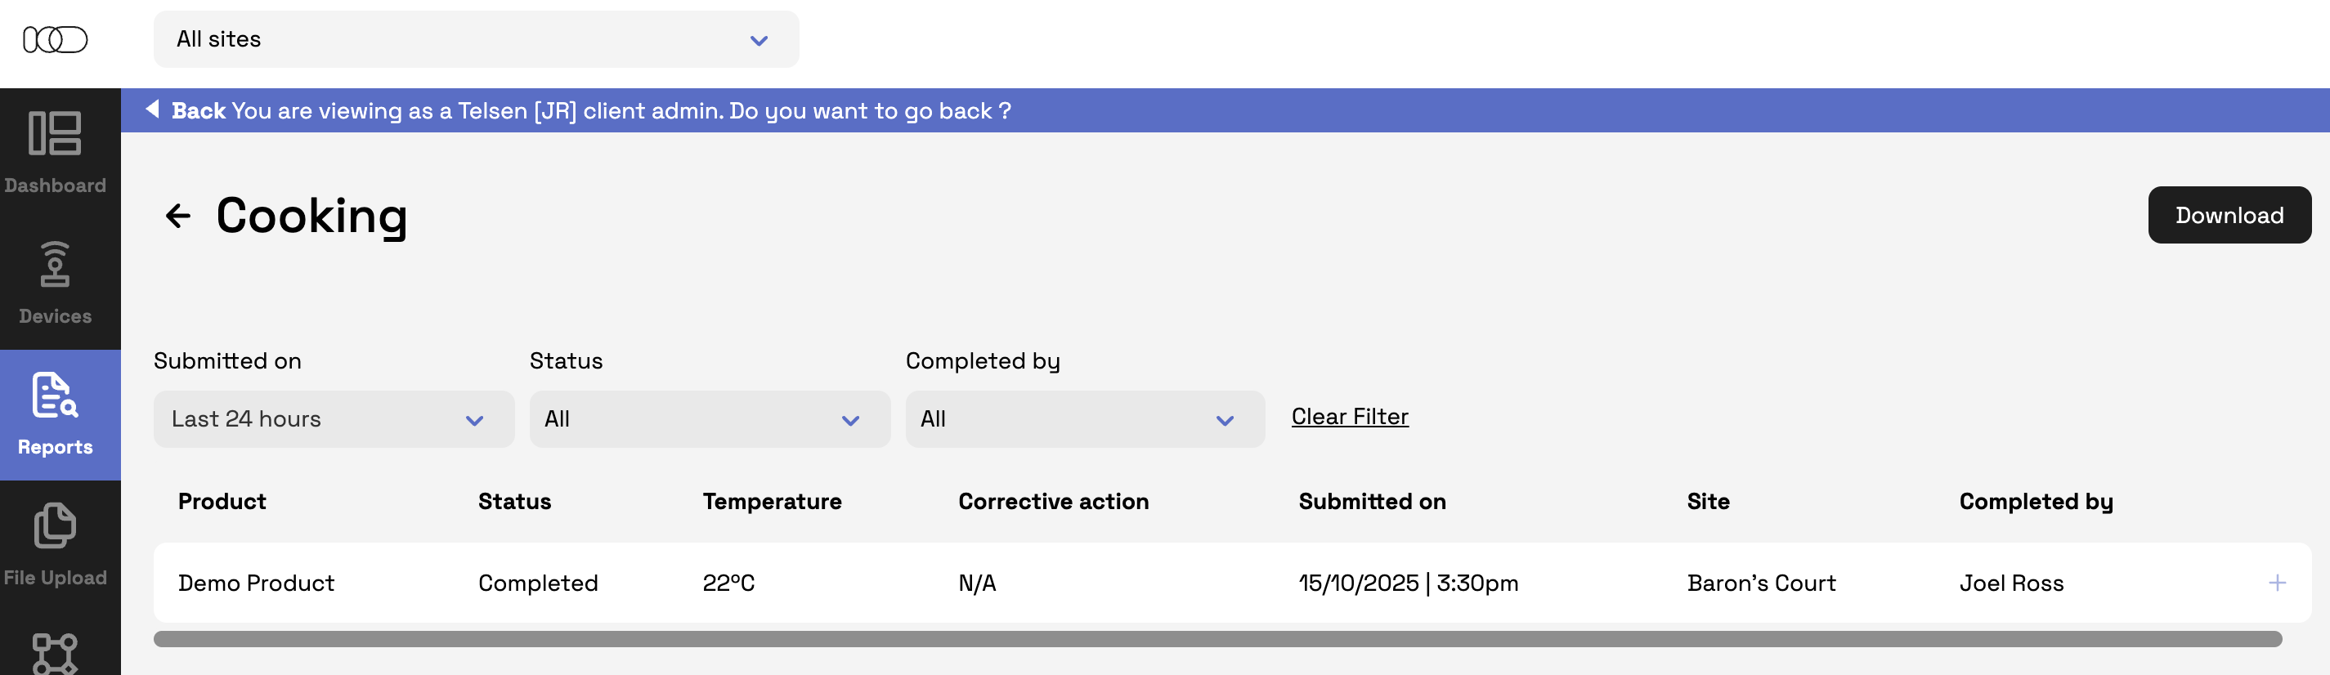Screen dimensions: 2330x675
Task: Click the company logo icon
Action: [55, 40]
